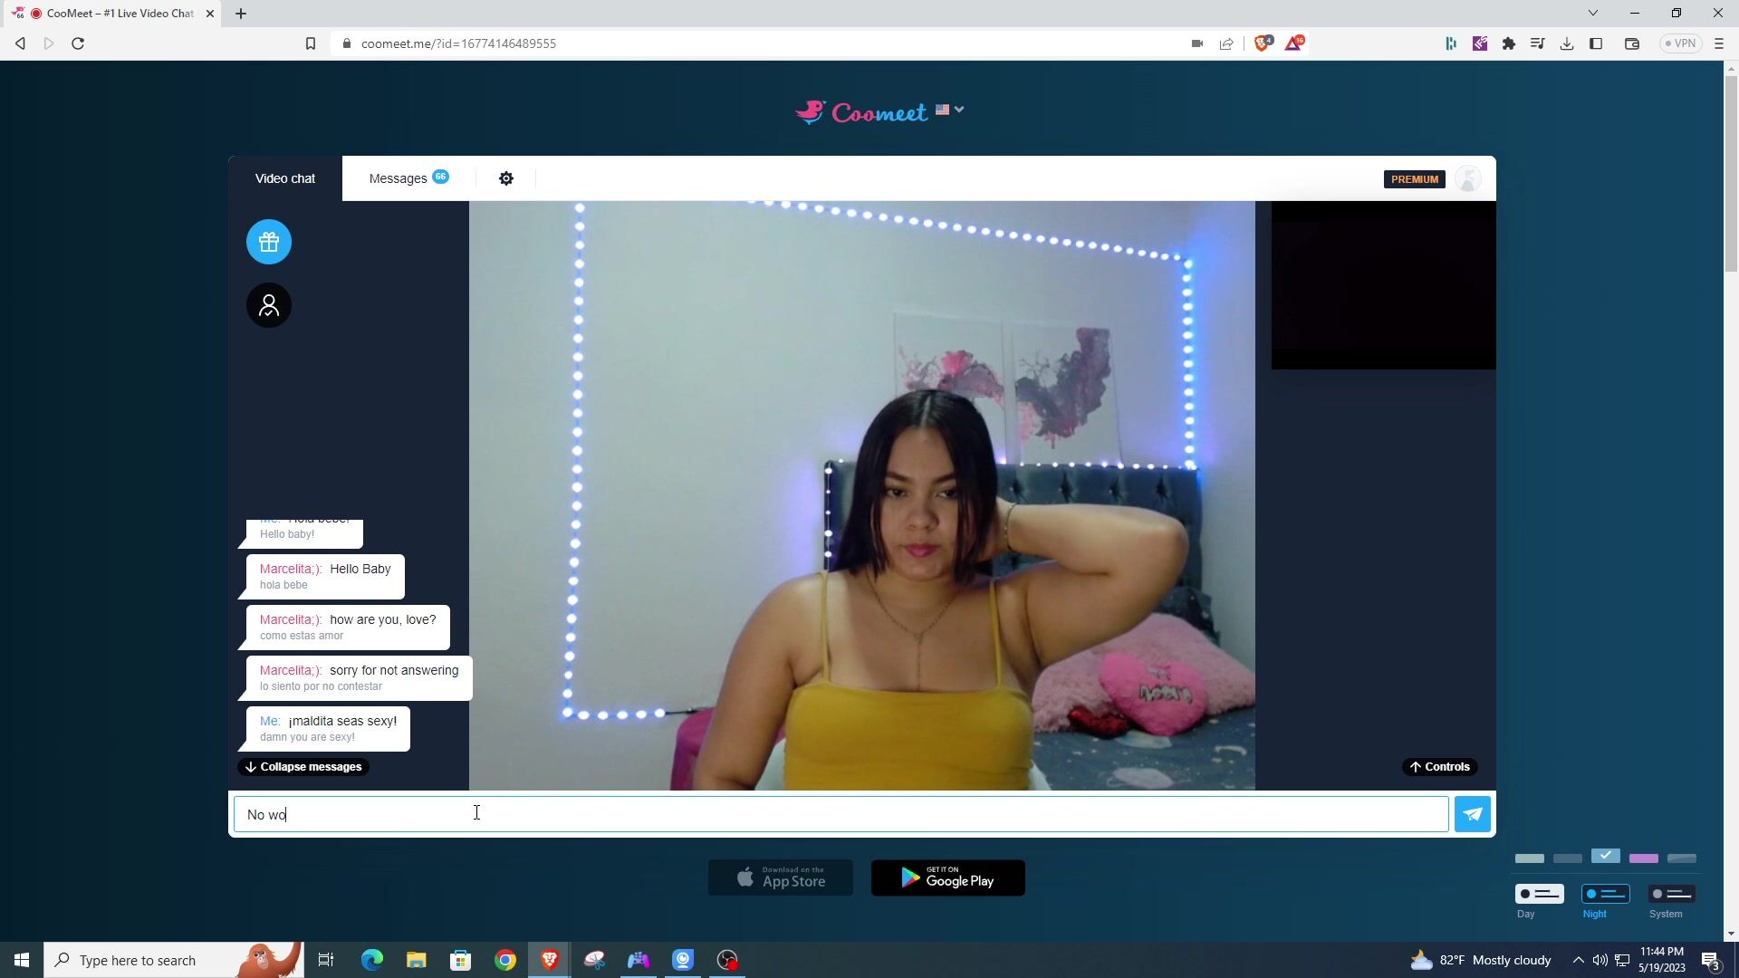Choose the purple background color swatch

(1643, 858)
